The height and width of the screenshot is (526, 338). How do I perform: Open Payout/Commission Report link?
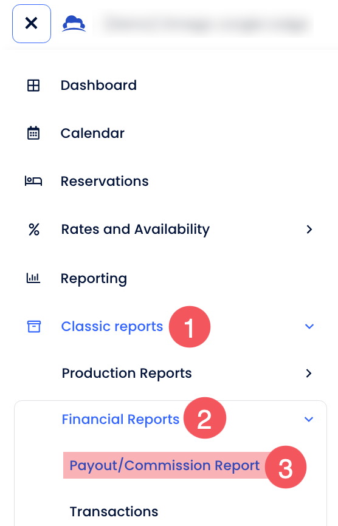coord(165,466)
